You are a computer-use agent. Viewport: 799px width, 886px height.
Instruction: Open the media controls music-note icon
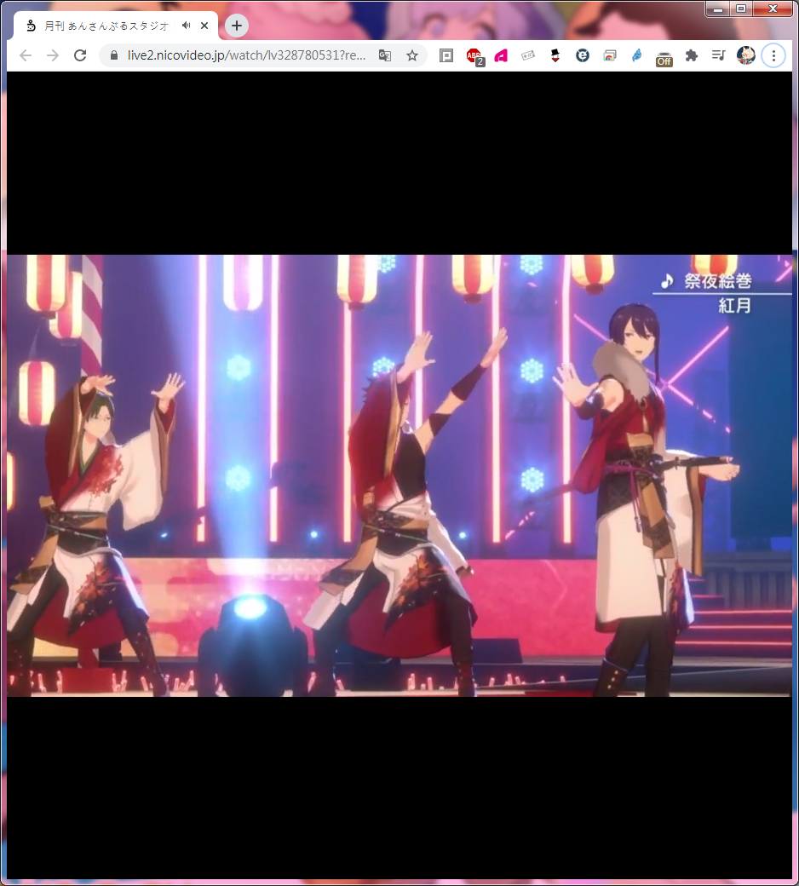click(x=718, y=55)
